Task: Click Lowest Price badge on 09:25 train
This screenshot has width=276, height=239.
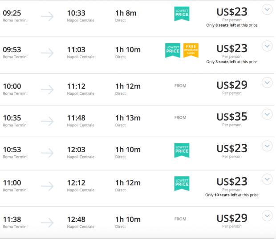Action: 182,14
